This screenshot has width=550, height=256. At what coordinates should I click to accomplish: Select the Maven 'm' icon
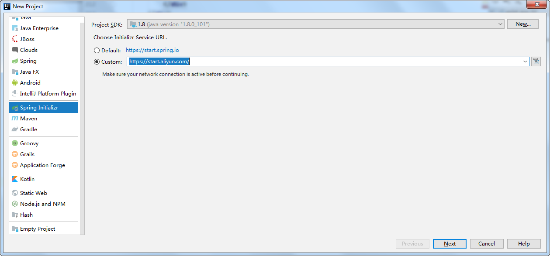[15, 119]
